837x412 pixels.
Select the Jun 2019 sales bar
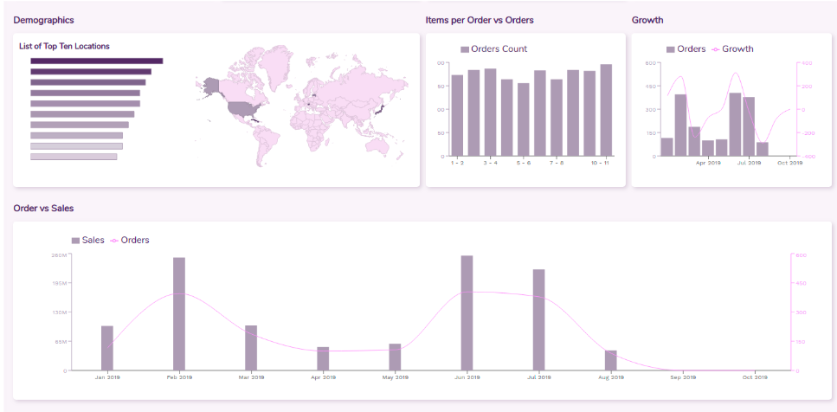tap(467, 312)
